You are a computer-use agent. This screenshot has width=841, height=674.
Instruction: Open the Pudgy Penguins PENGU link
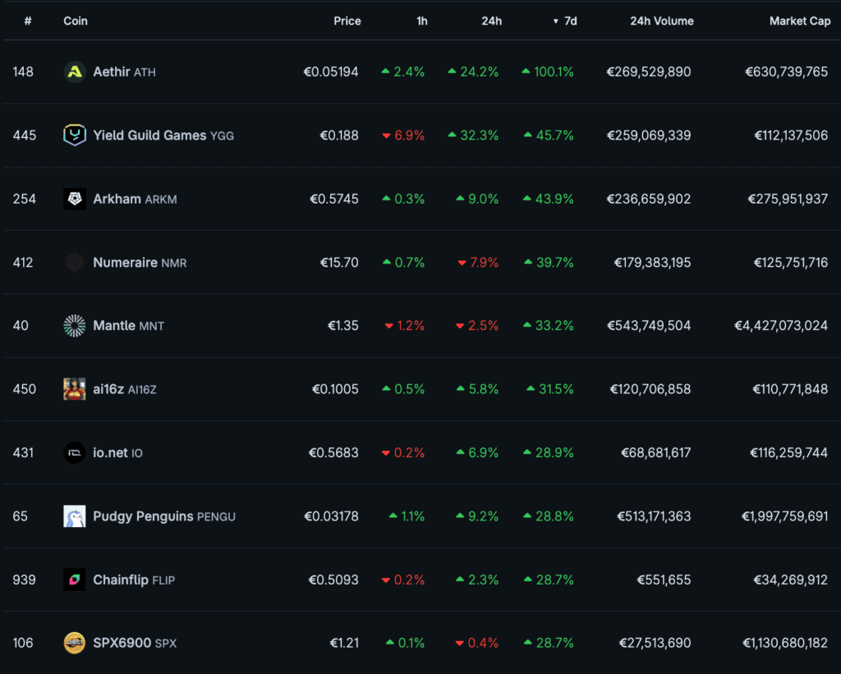164,516
